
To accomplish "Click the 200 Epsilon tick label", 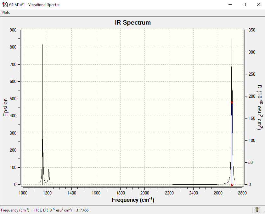I will click(13, 150).
